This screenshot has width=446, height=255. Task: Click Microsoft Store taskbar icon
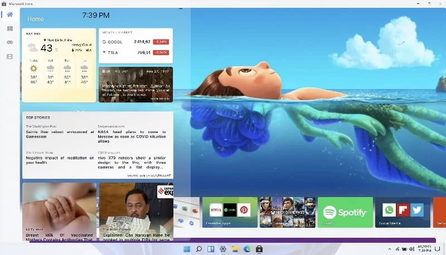(x=259, y=249)
